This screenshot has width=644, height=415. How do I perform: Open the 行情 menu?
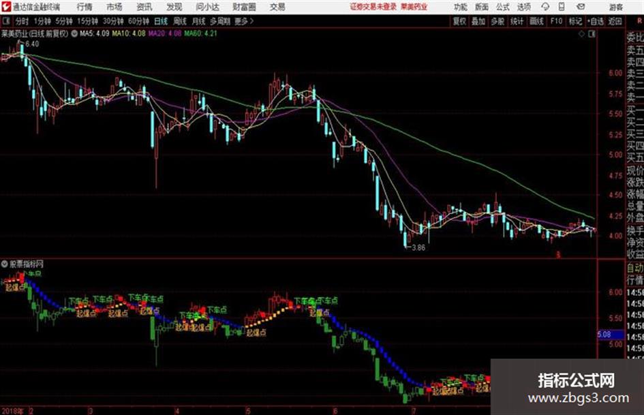[85, 7]
